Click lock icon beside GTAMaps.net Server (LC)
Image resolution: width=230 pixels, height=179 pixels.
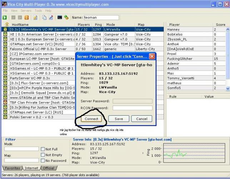coord(5,112)
